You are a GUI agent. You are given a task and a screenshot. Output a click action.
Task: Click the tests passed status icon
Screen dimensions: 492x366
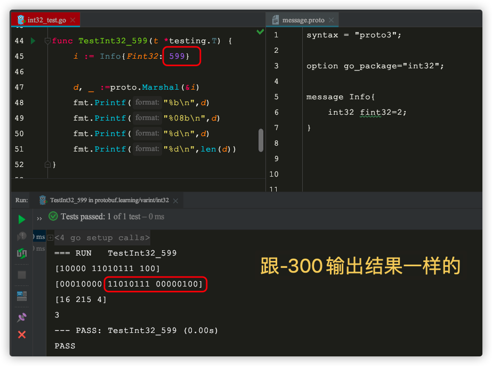click(x=53, y=216)
